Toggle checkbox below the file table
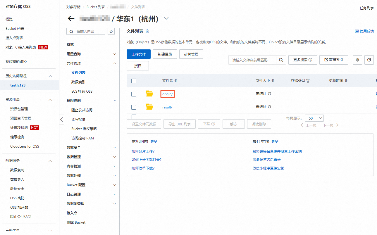Screen dimensions: 377x235 click(x=134, y=117)
